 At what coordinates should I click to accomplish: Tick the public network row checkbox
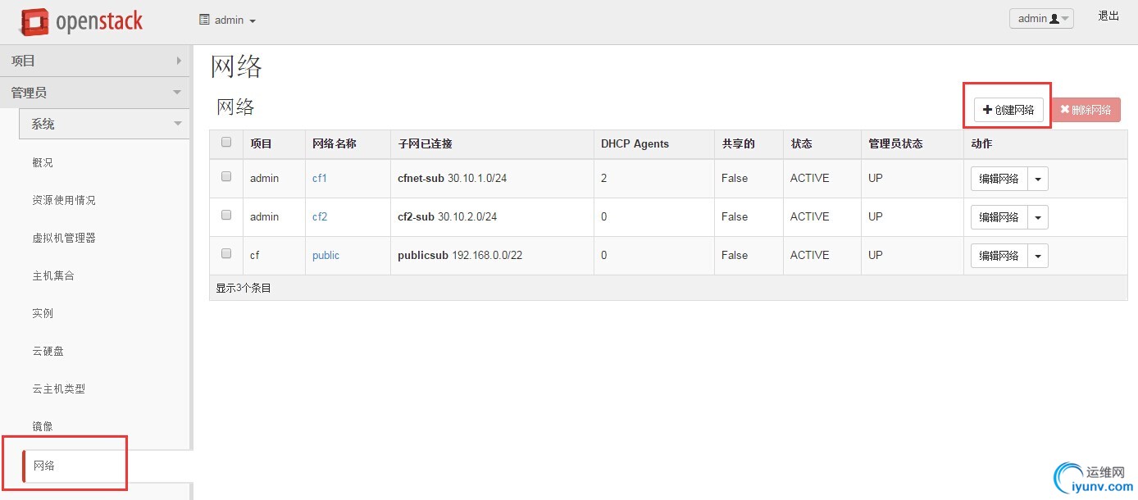(x=226, y=254)
